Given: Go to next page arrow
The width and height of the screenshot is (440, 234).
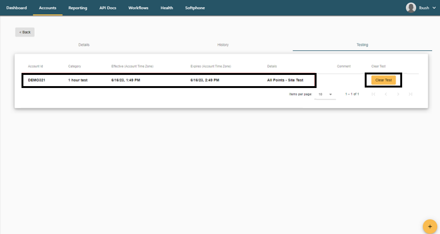Looking at the screenshot, I should pos(398,94).
